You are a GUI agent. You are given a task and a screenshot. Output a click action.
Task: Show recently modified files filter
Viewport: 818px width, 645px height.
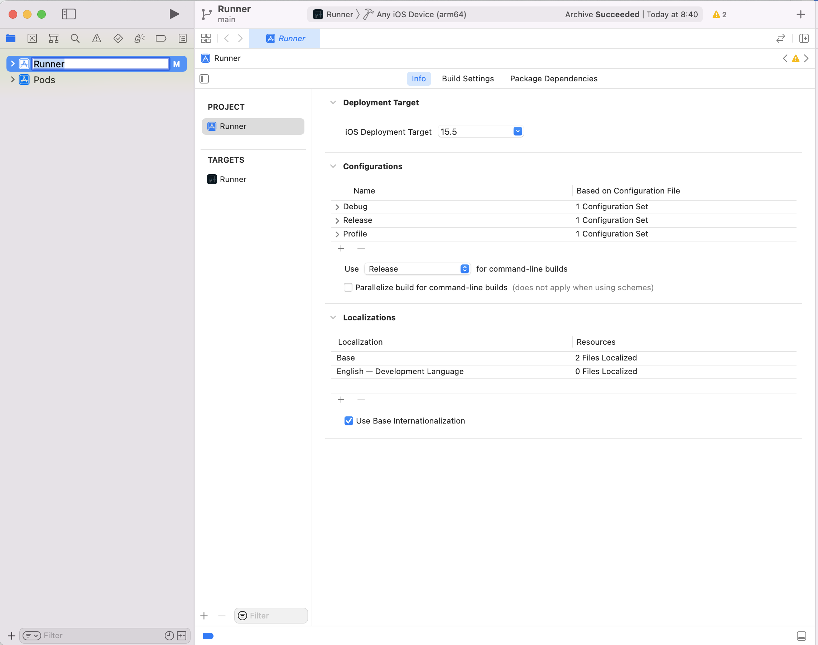point(169,635)
